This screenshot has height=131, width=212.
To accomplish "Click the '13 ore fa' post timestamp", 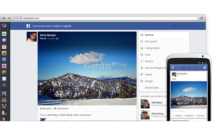I will [x=51, y=39].
